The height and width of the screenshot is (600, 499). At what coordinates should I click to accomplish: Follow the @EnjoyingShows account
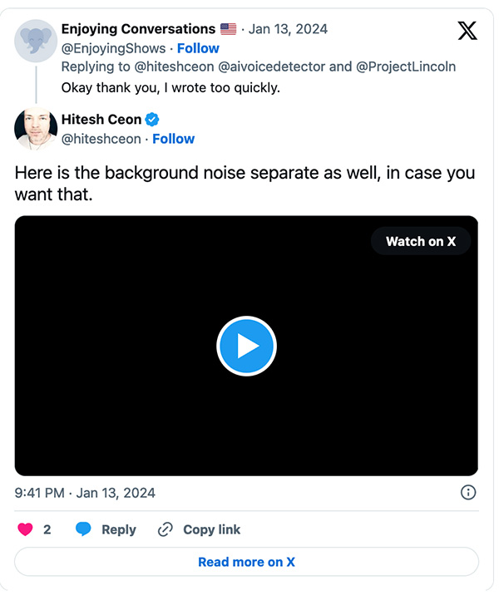point(198,48)
